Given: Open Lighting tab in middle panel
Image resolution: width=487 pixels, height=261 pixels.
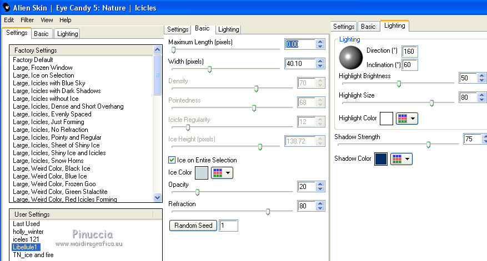Looking at the screenshot, I should click(x=229, y=29).
